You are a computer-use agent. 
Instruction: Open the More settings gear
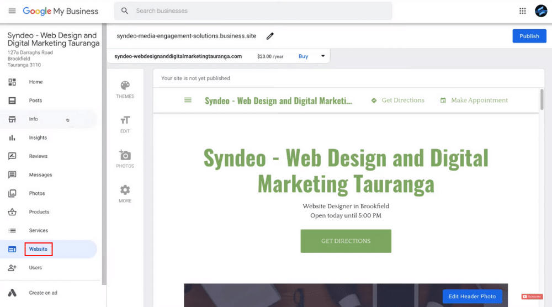(x=125, y=194)
